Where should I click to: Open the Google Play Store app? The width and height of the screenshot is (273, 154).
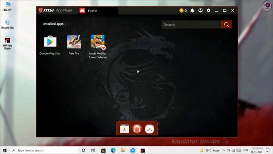tap(50, 41)
